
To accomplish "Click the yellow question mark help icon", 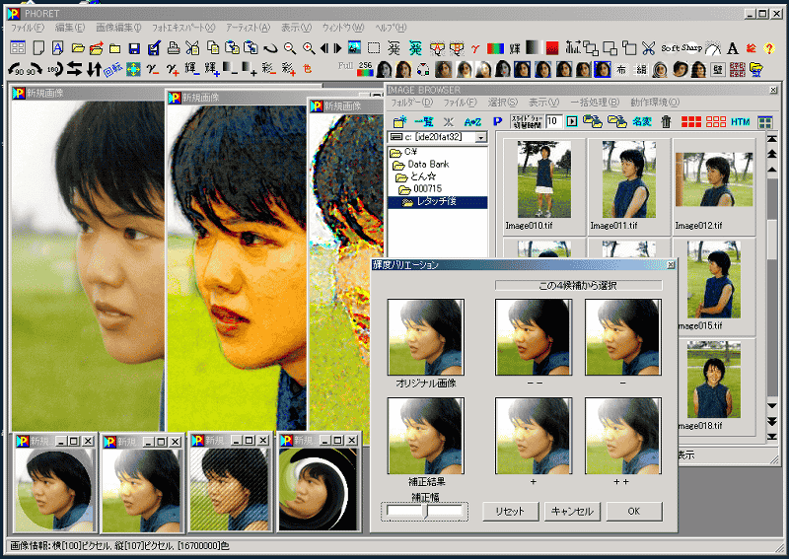I will tap(769, 48).
